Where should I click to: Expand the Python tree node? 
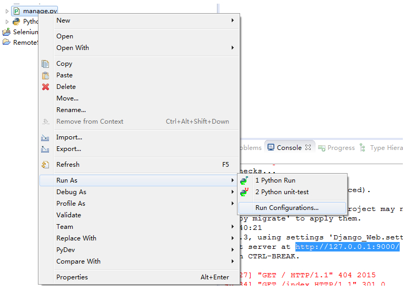click(x=7, y=22)
